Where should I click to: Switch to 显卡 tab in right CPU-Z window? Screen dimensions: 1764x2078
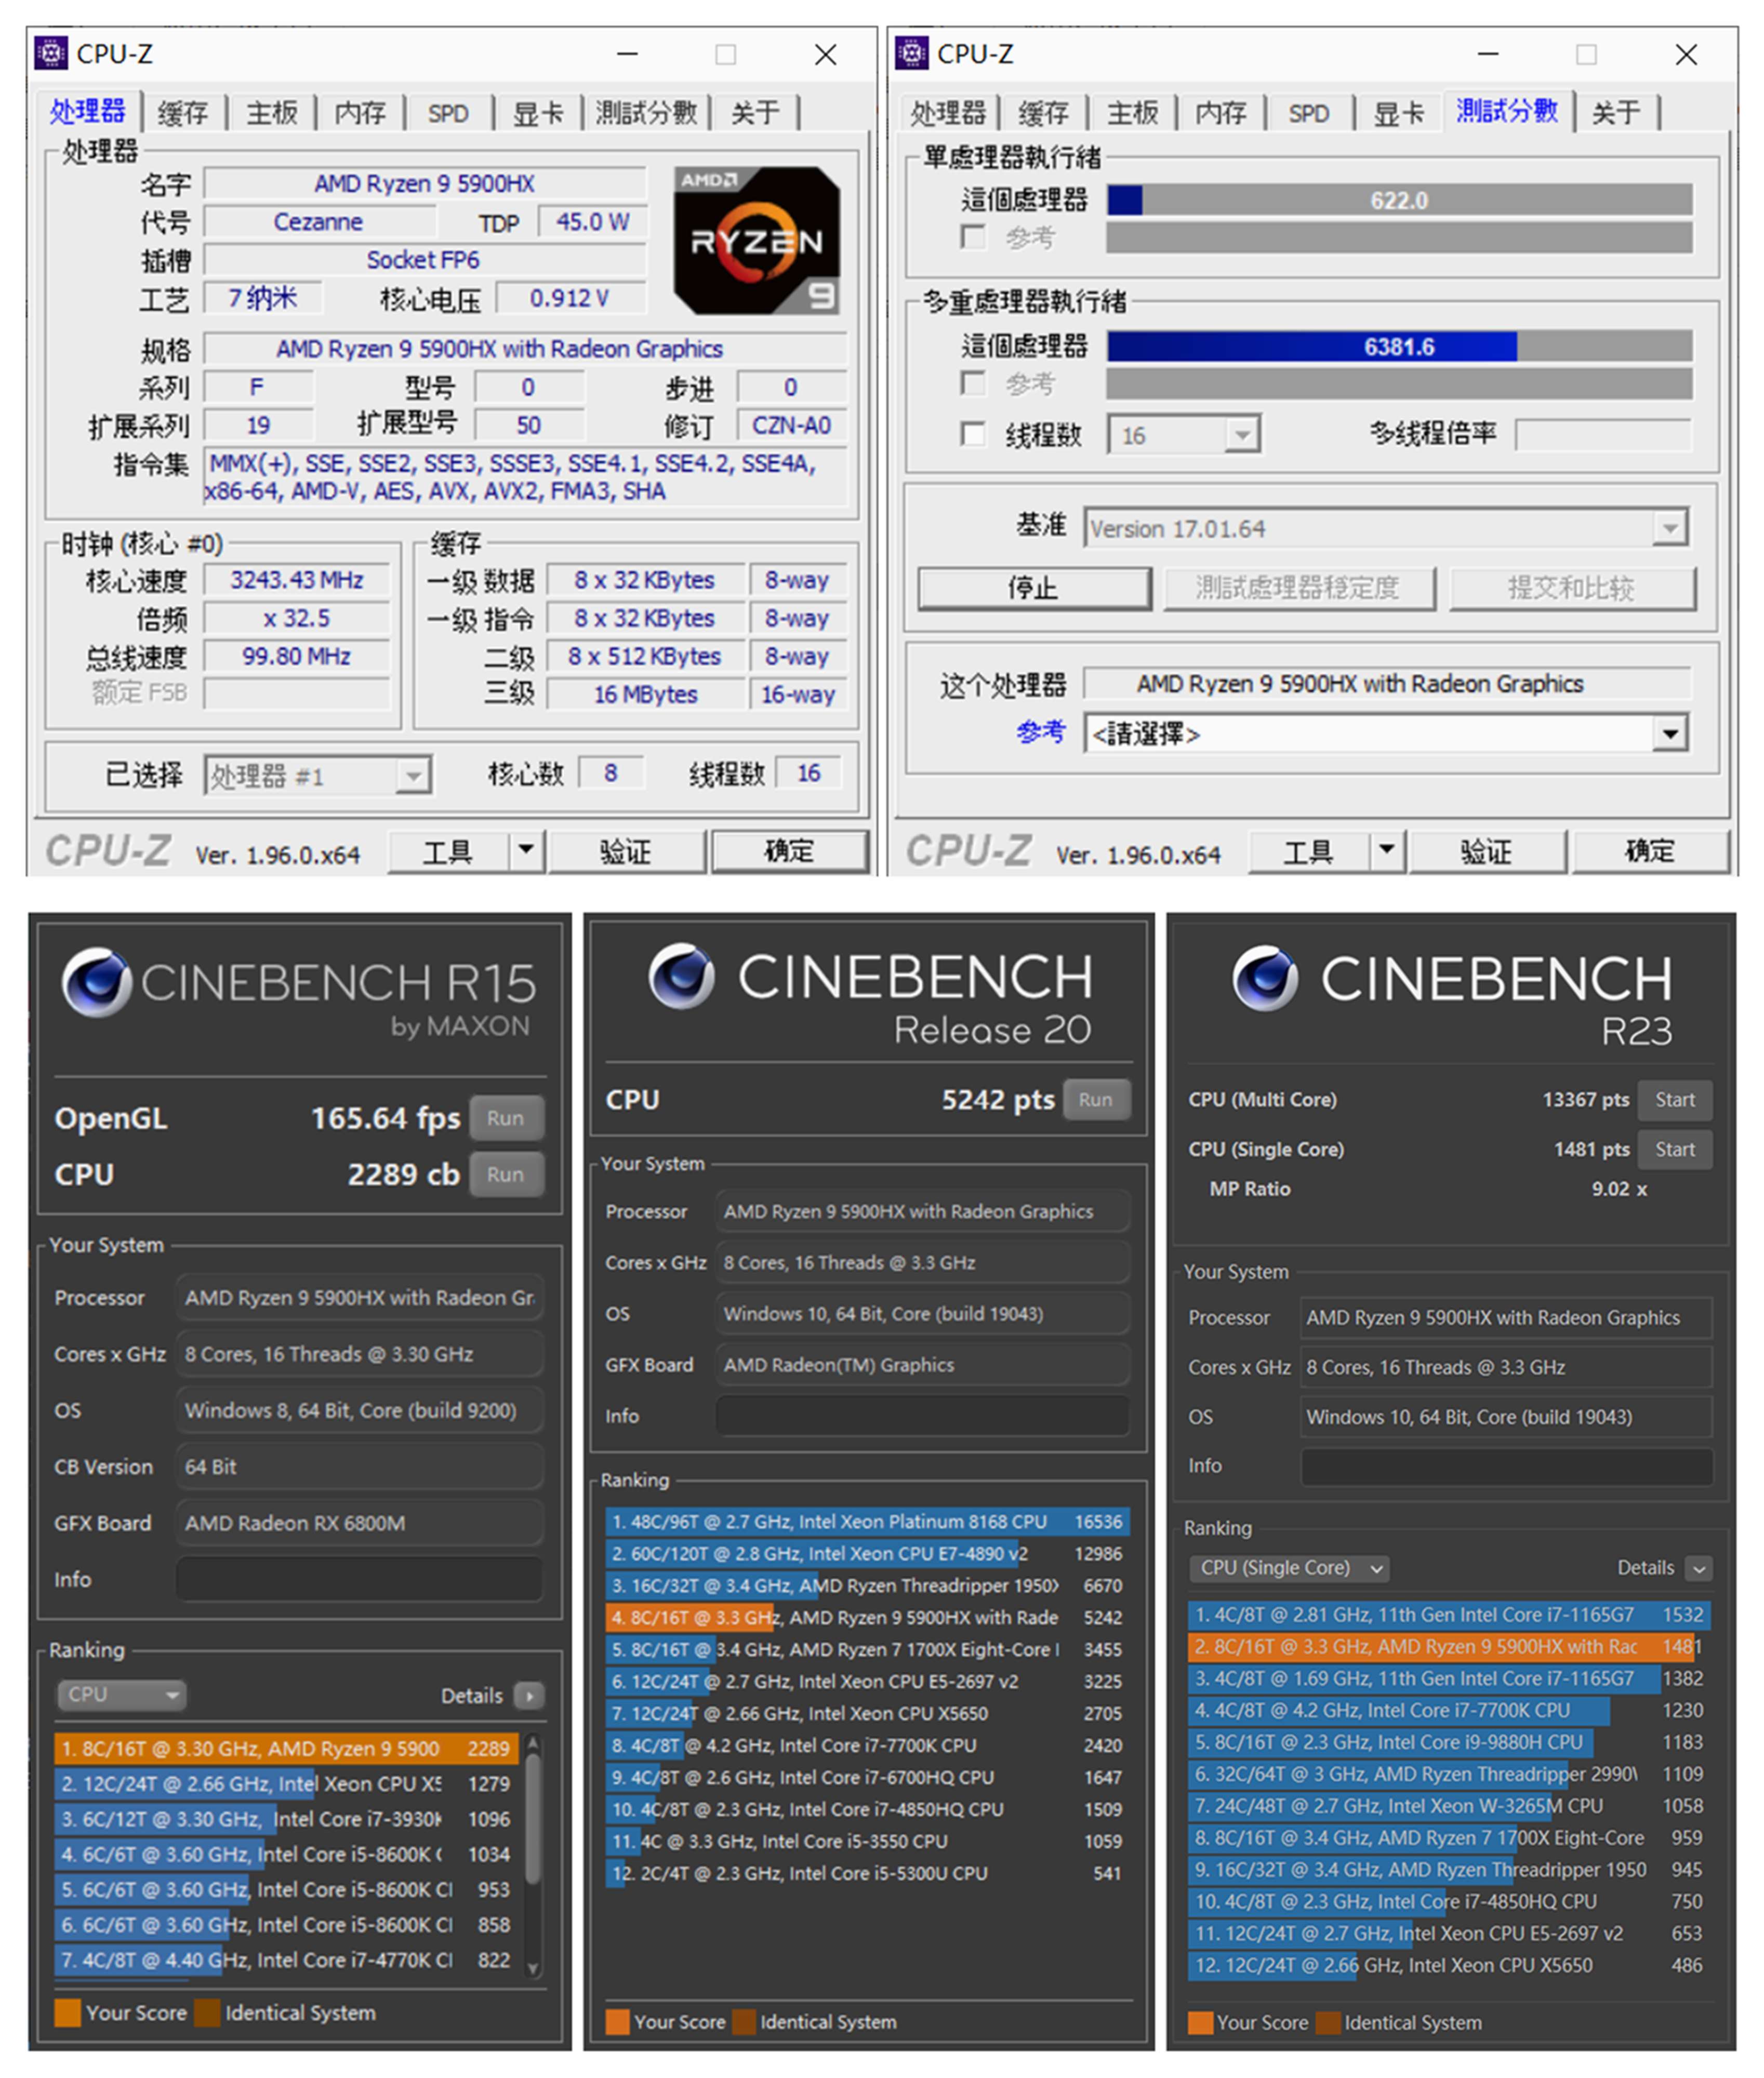tap(1398, 113)
